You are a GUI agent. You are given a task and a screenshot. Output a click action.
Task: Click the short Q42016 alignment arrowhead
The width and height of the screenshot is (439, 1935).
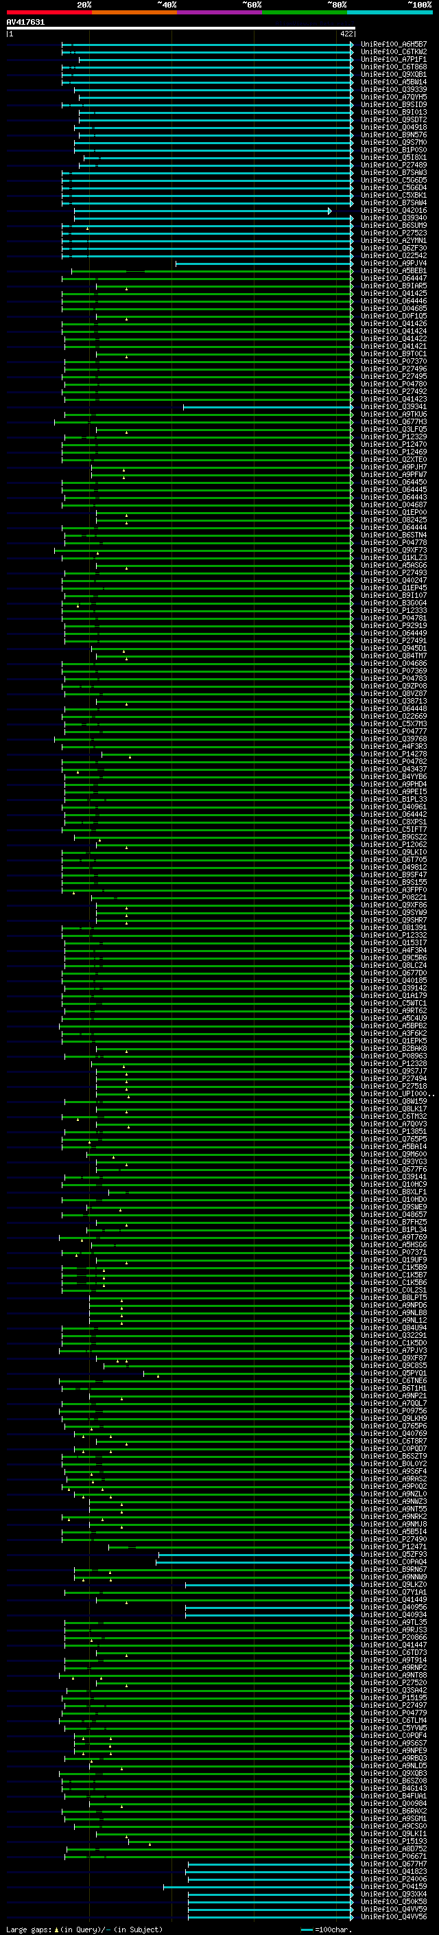329,211
